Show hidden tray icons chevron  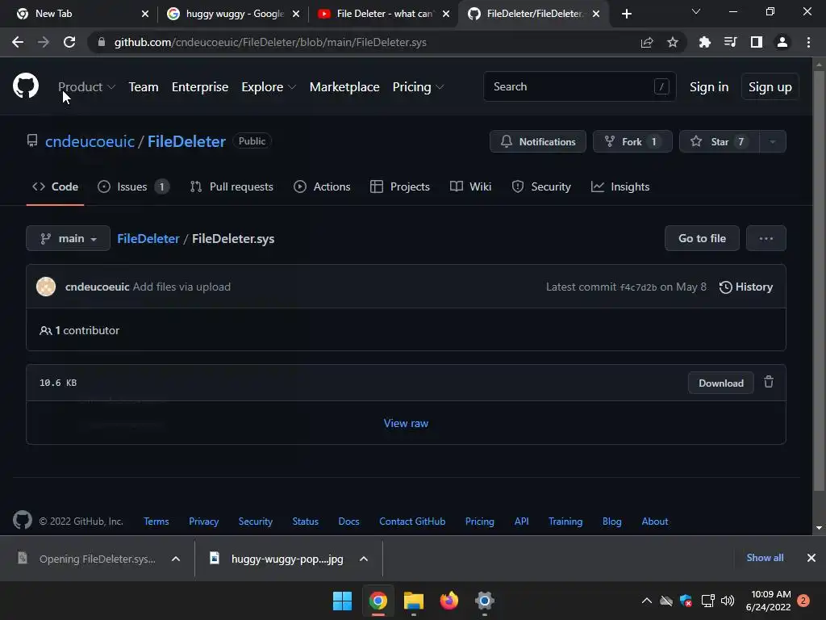(646, 601)
